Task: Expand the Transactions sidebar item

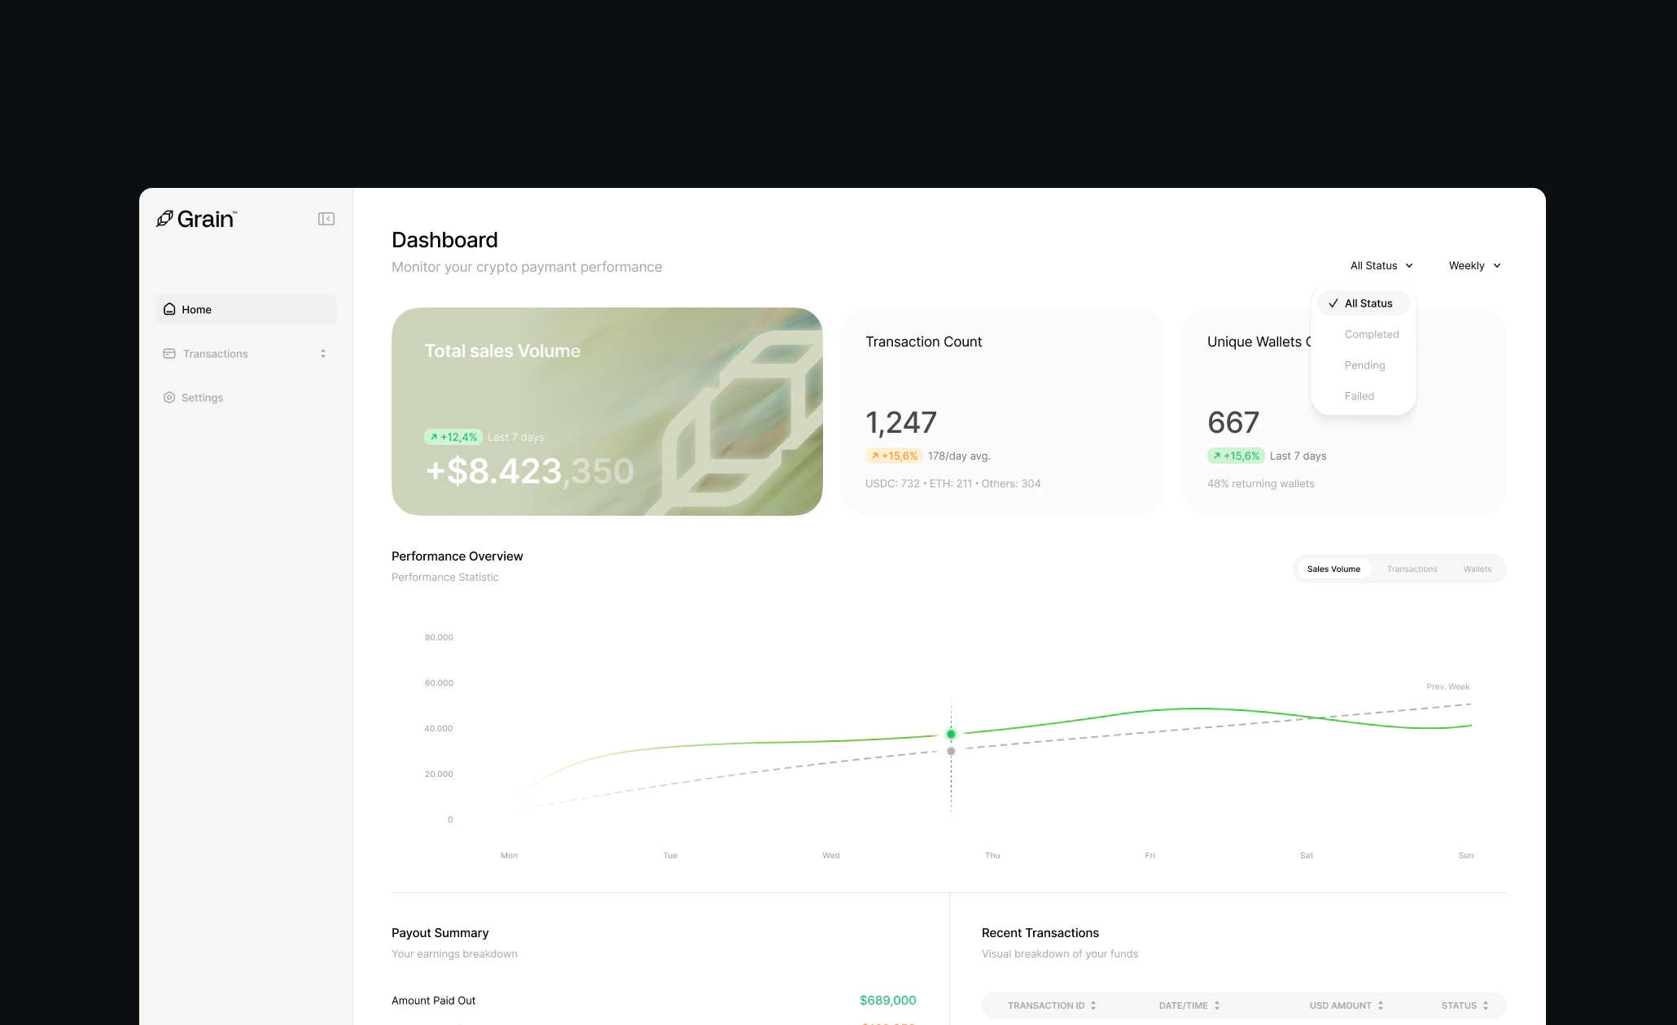Action: click(323, 353)
